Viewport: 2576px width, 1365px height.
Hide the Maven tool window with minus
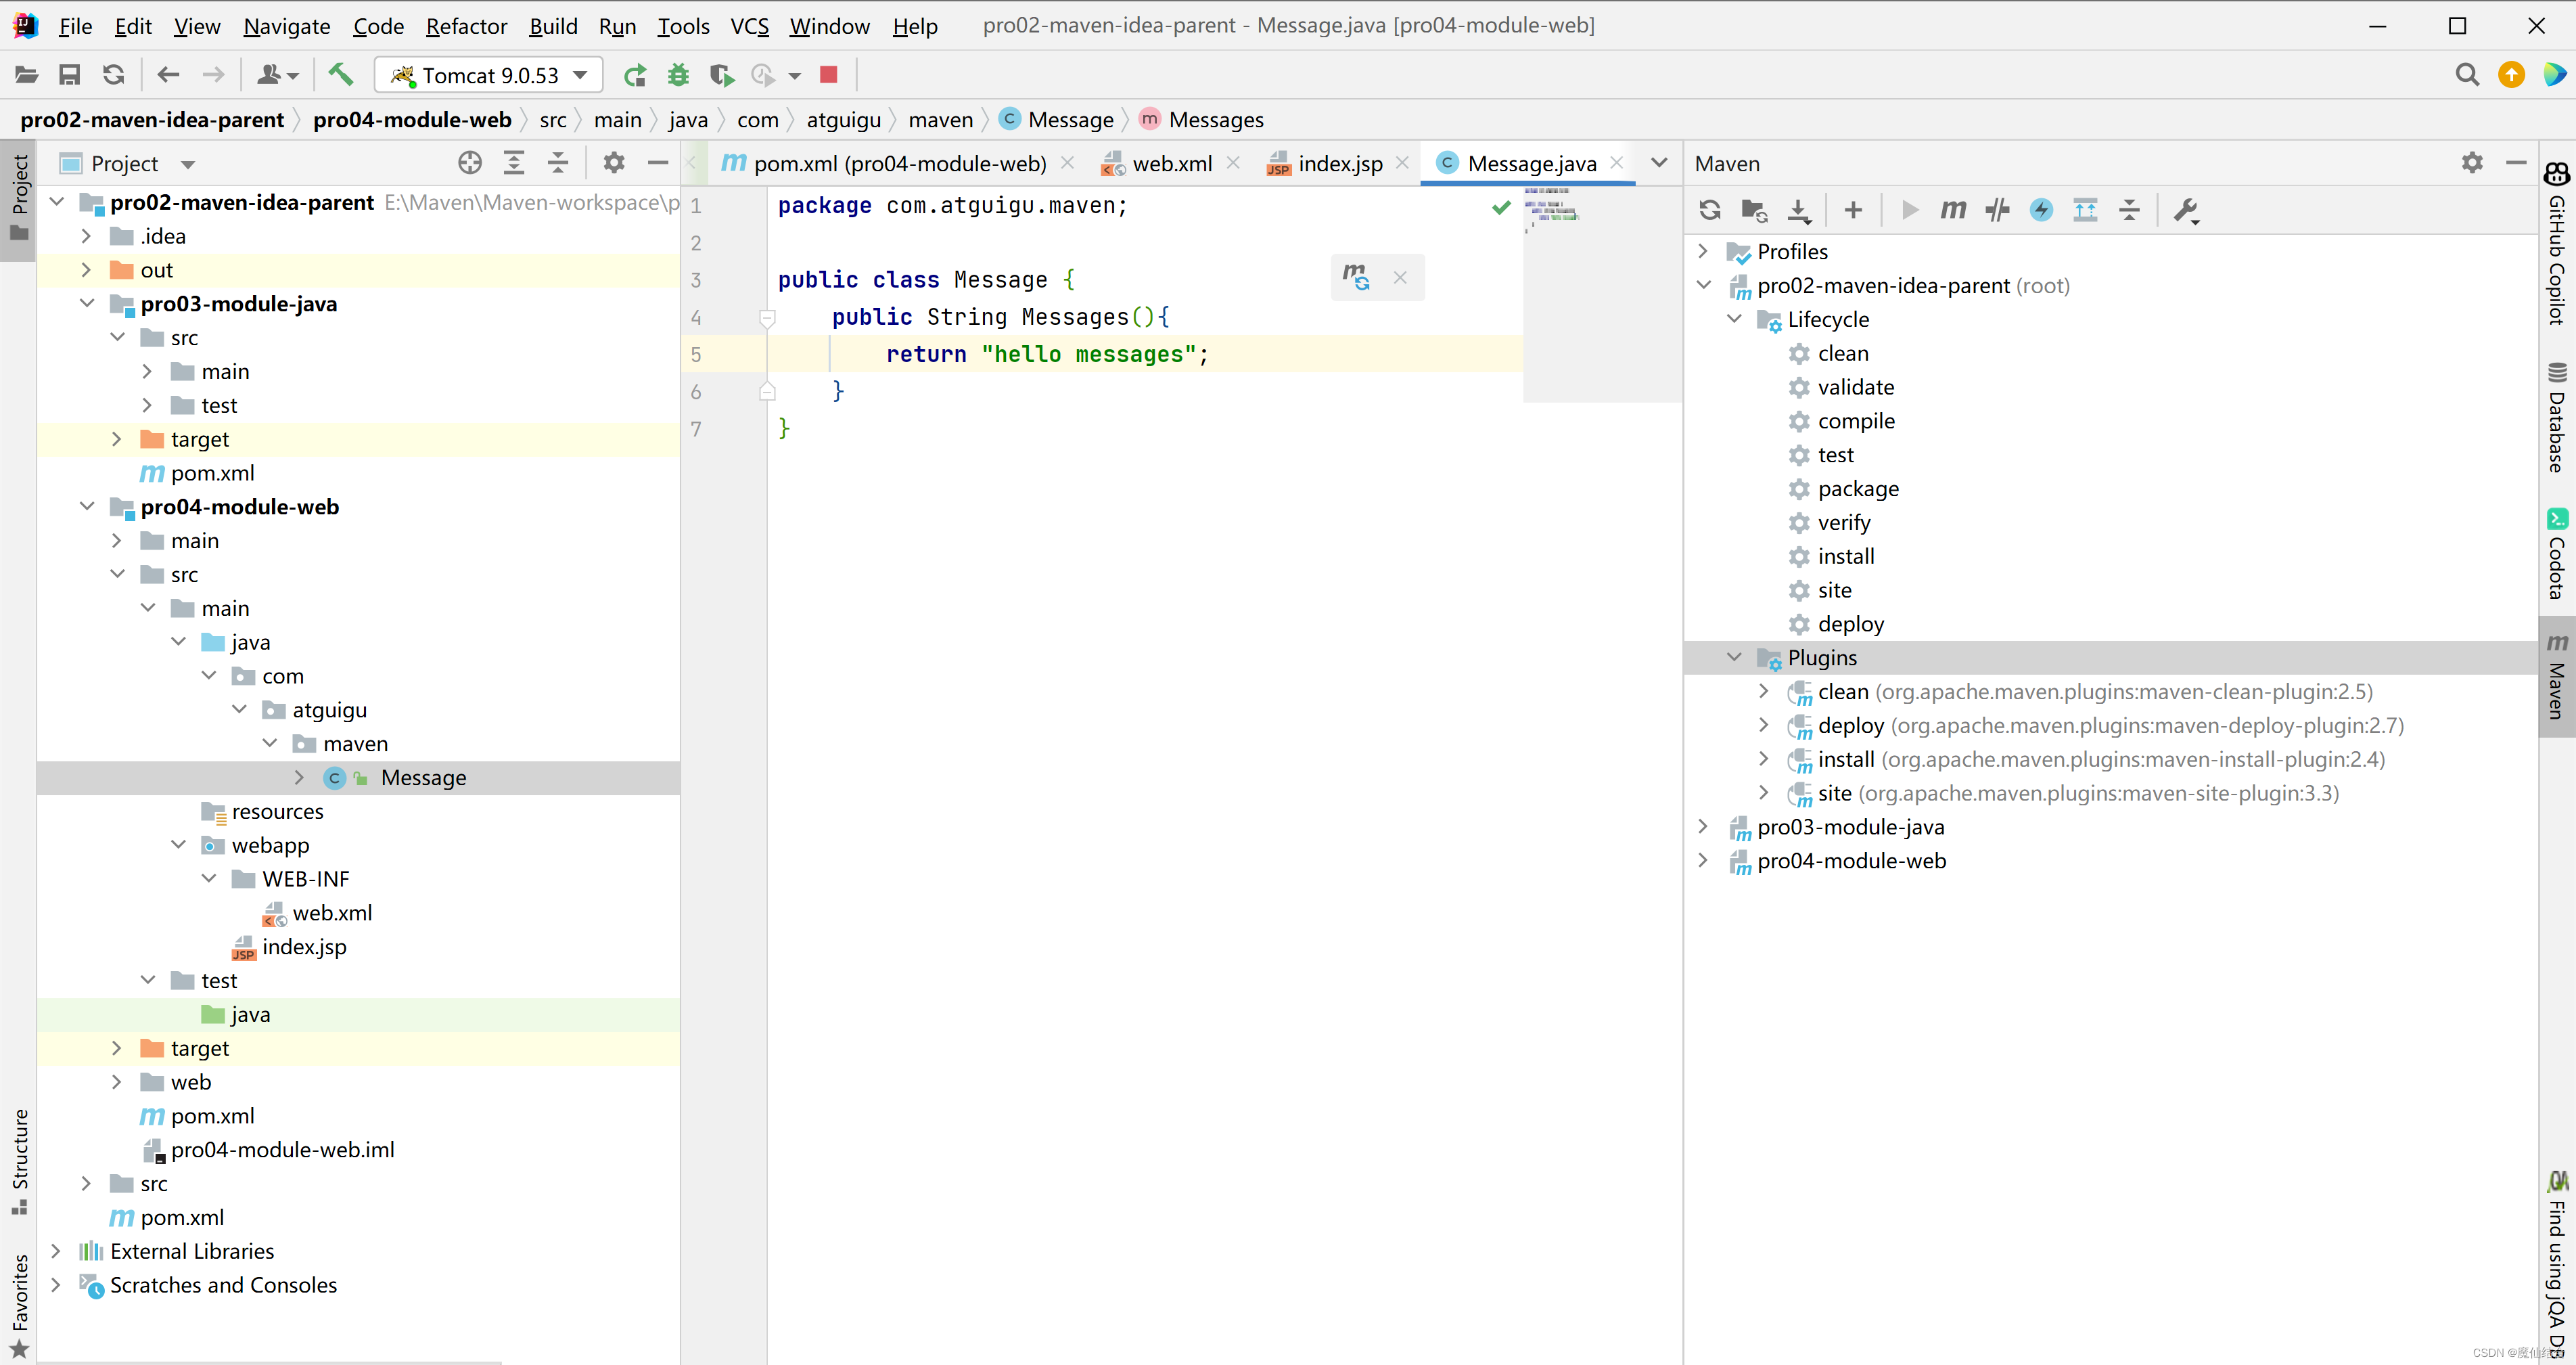click(2515, 163)
